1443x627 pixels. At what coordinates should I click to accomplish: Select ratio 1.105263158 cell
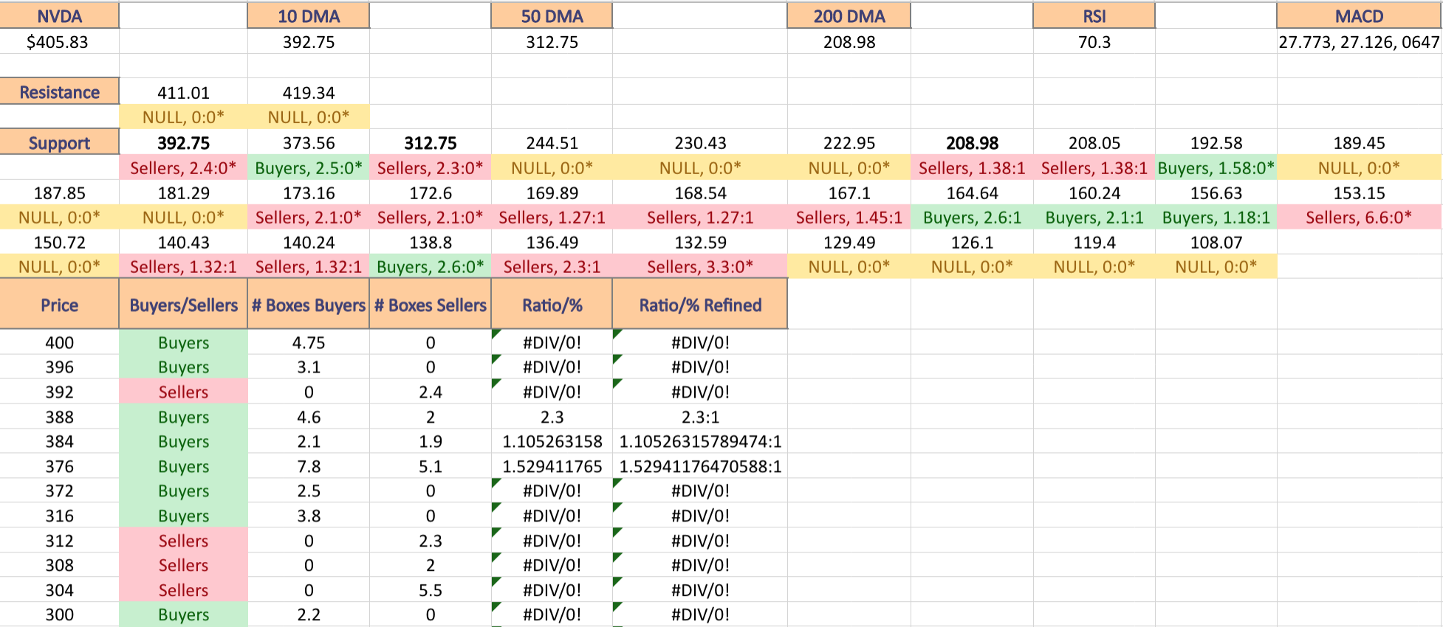click(x=552, y=441)
